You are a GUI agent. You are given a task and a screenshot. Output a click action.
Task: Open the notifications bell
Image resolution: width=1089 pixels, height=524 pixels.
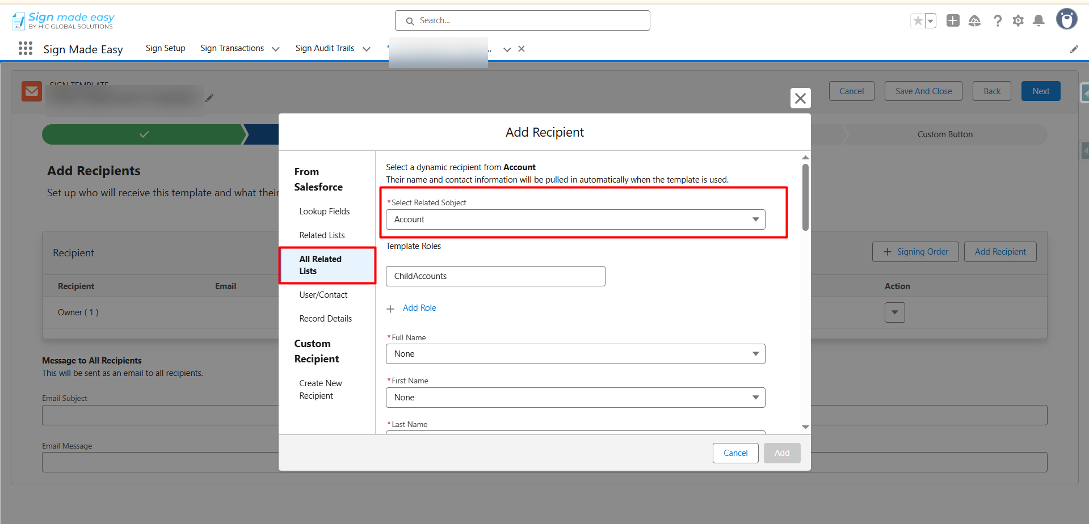1038,21
